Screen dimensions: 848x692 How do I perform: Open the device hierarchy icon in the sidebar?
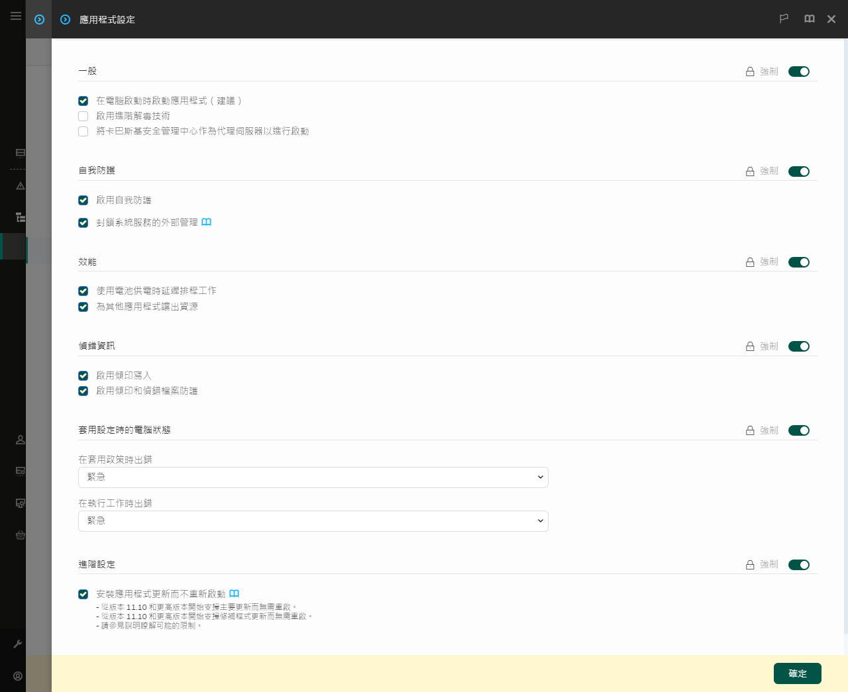(20, 217)
